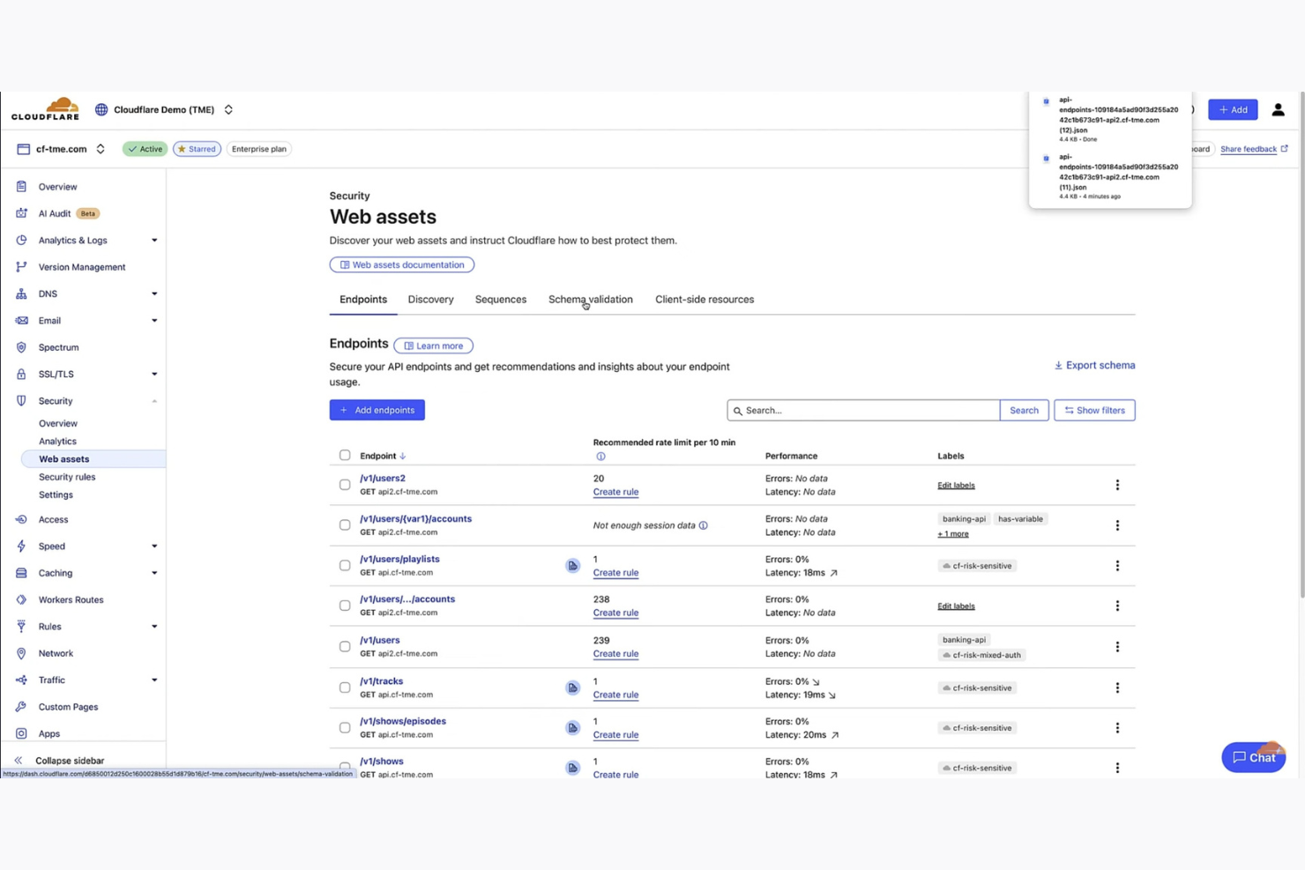This screenshot has width=1305, height=870.
Task: Click the Export schema link
Action: click(1095, 365)
